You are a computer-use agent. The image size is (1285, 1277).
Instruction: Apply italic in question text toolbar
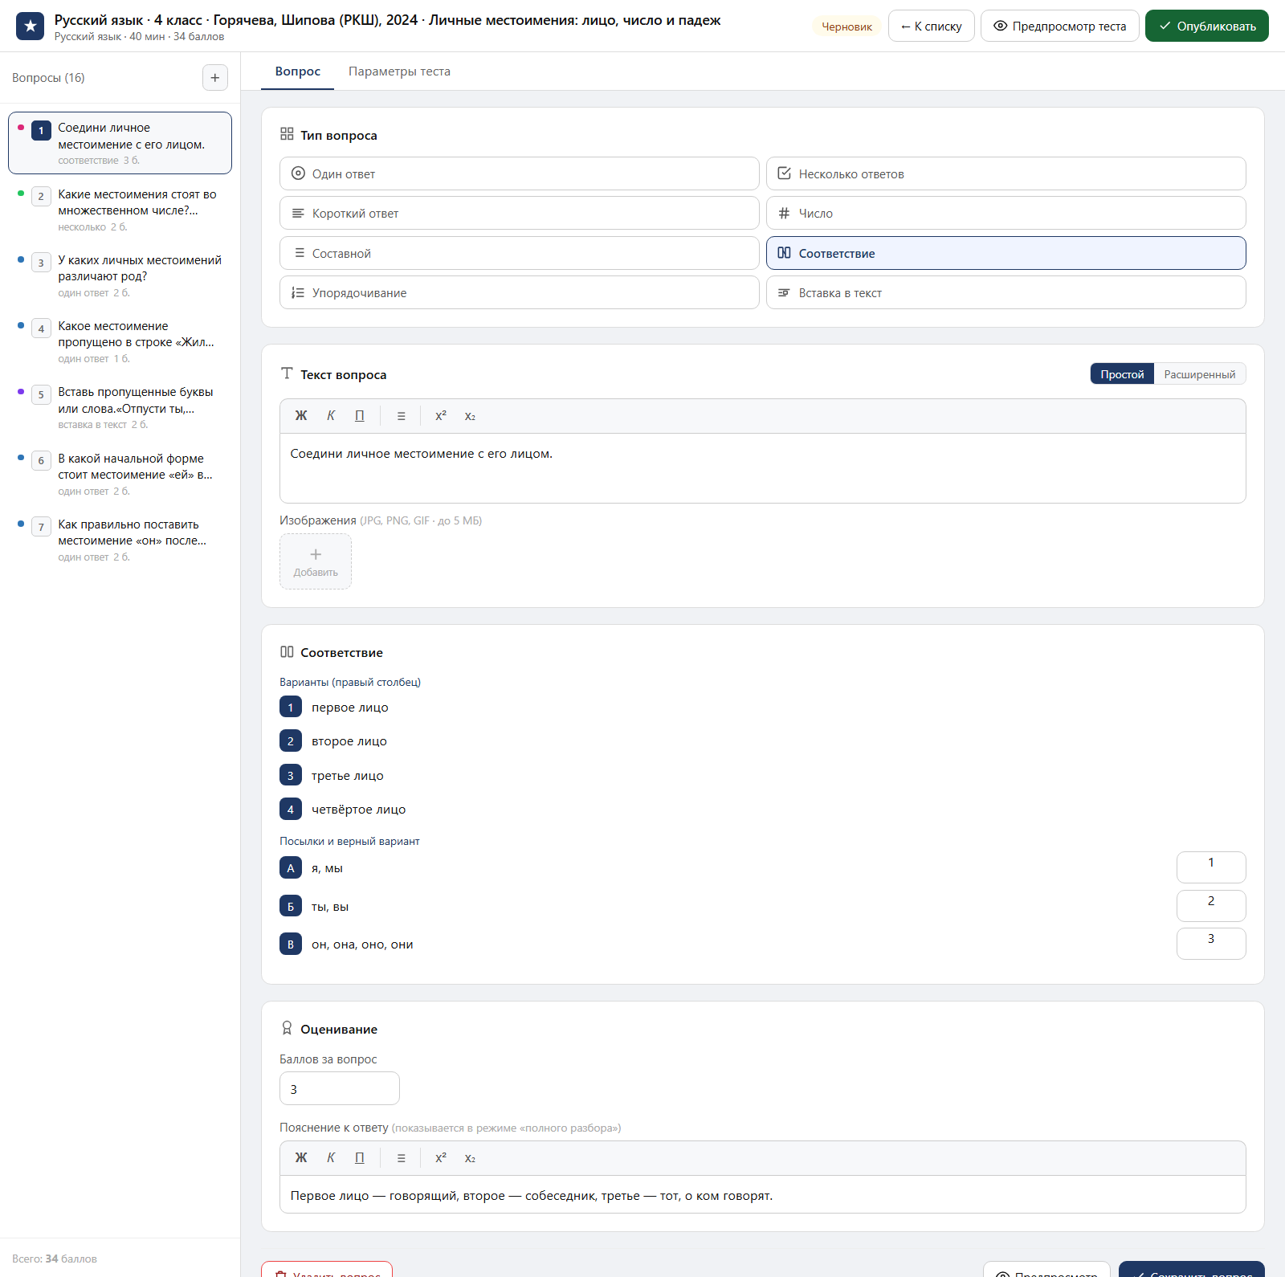[x=331, y=416]
